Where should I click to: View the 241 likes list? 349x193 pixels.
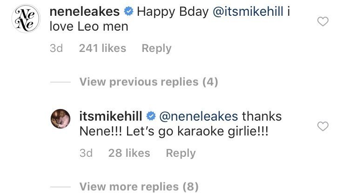(x=102, y=48)
